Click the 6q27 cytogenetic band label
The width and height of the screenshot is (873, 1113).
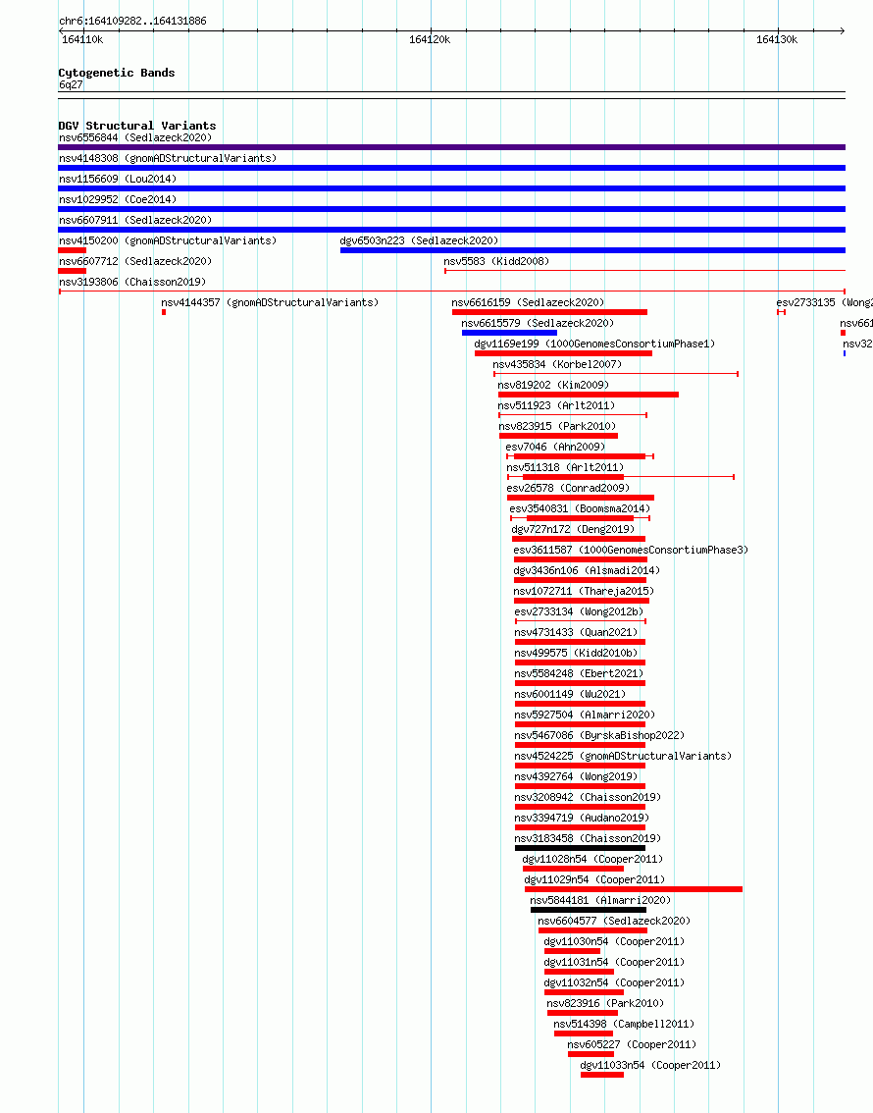tap(71, 84)
